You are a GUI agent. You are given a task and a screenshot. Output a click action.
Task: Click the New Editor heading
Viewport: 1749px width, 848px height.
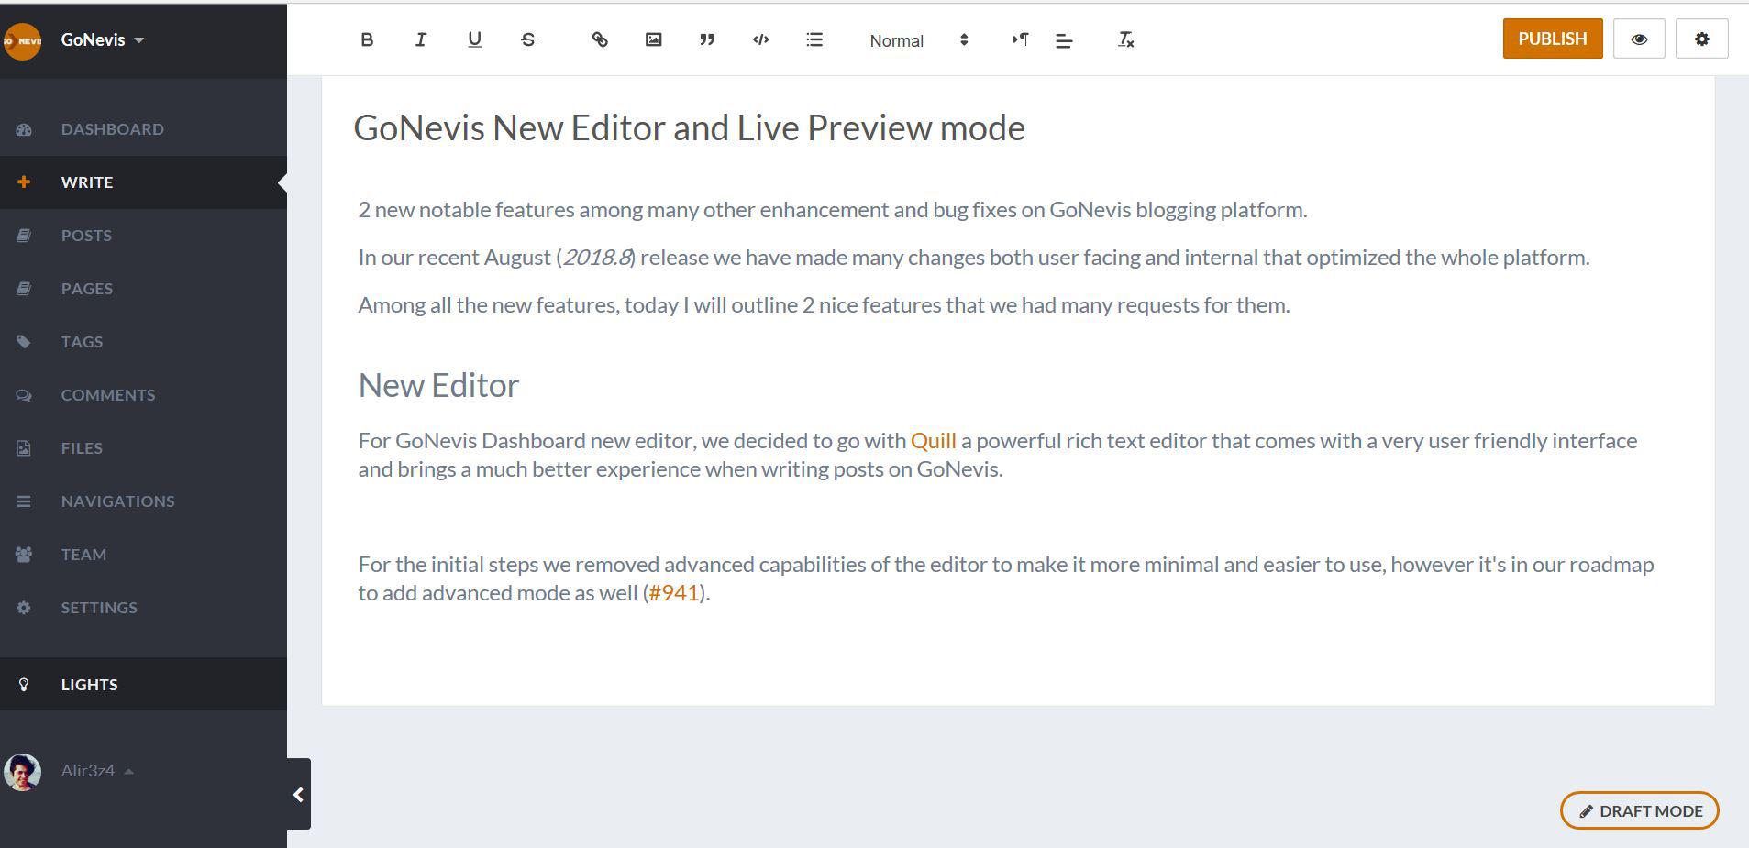(438, 385)
